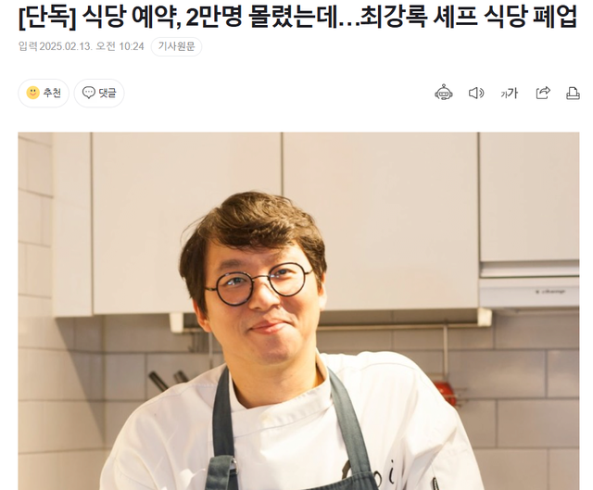This screenshot has width=593, height=490.
Task: Click the print article icon
Action: pos(573,93)
